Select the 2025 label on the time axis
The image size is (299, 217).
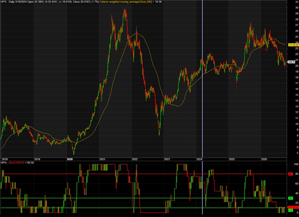click(x=232, y=159)
